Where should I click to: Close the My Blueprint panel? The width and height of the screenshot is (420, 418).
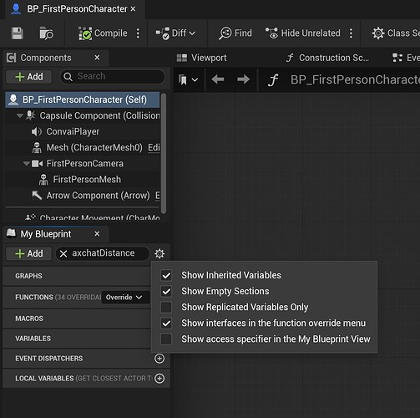point(97,234)
